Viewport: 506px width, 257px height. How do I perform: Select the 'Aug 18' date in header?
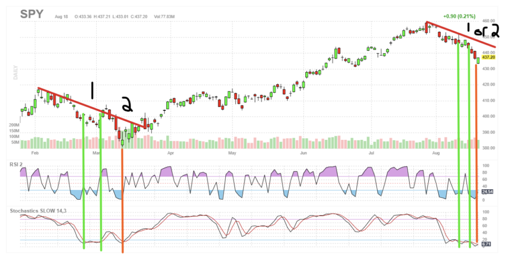[61, 16]
